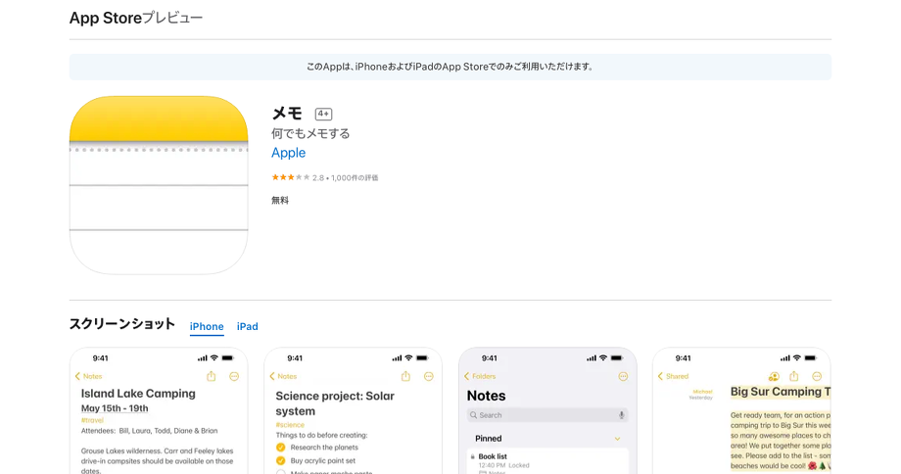Tap the share icon in Big Sur note

(x=794, y=376)
